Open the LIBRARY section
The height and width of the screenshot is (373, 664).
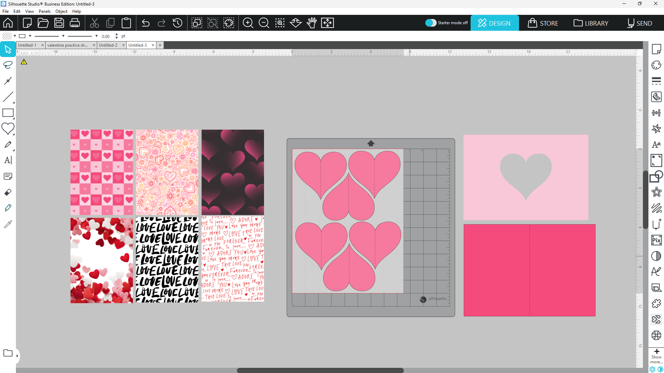click(591, 23)
